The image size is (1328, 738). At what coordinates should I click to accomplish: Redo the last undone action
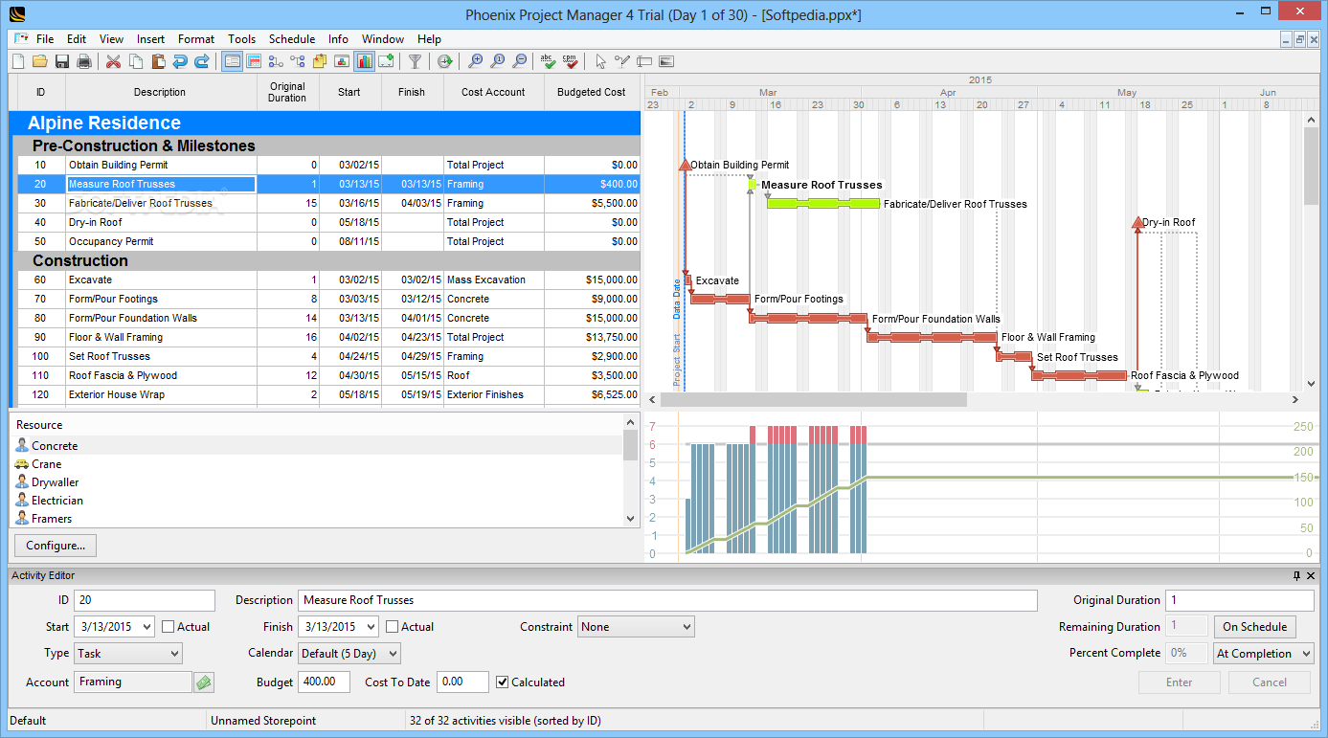(202, 61)
